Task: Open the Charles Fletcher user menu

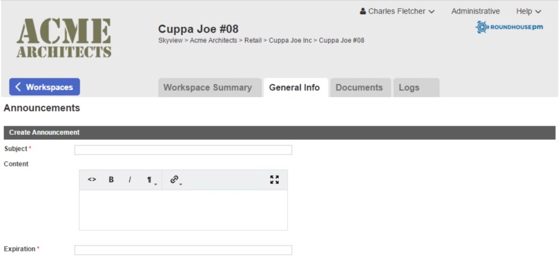Action: pos(397,11)
